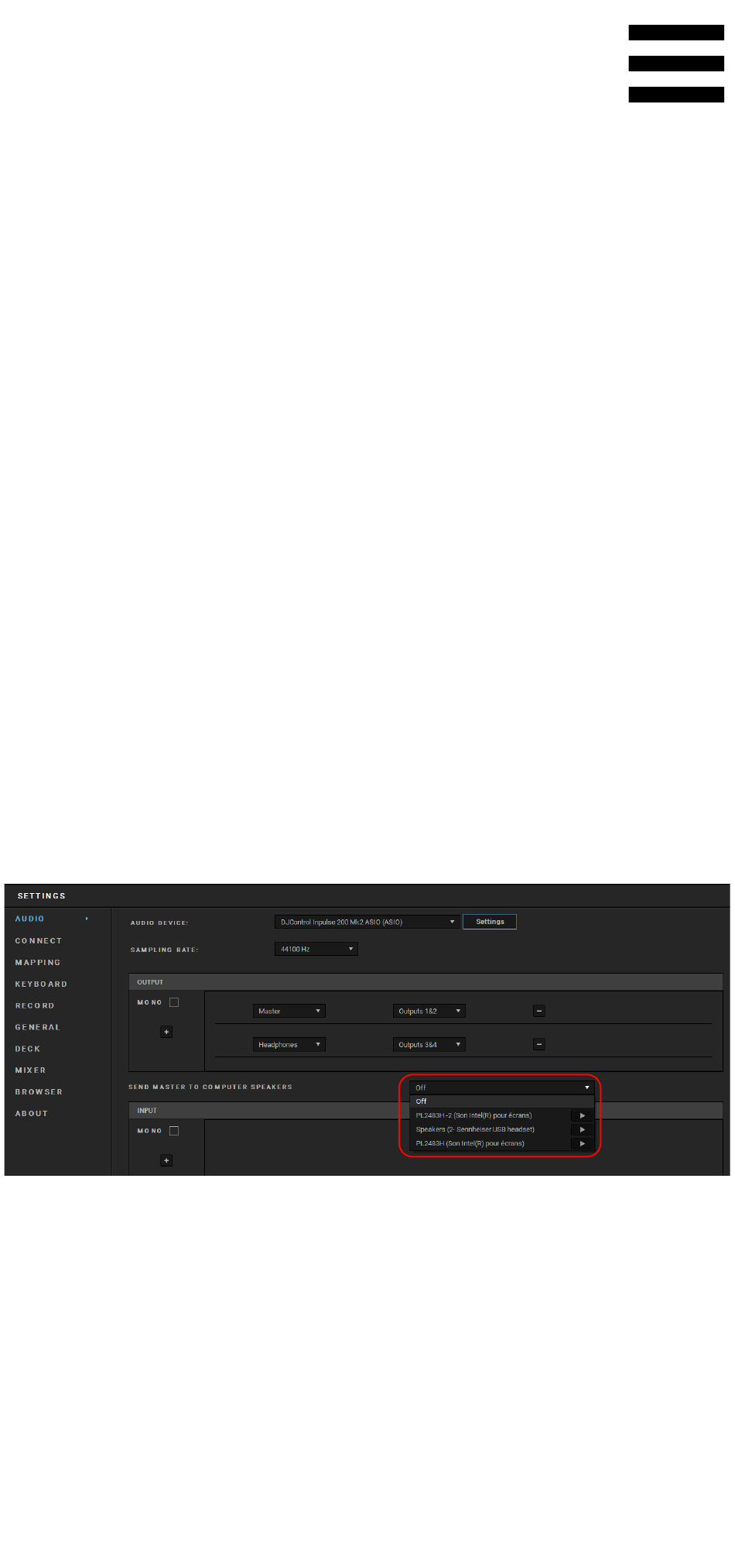Image resolution: width=735 pixels, height=1553 pixels.
Task: Open the Headphones output channel dropdown
Action: (289, 1044)
